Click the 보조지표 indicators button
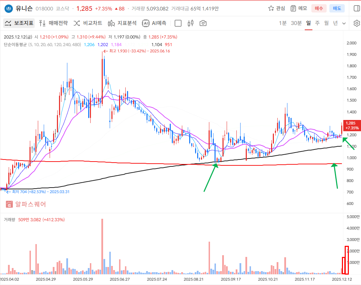361x285 pixels. 19,23
